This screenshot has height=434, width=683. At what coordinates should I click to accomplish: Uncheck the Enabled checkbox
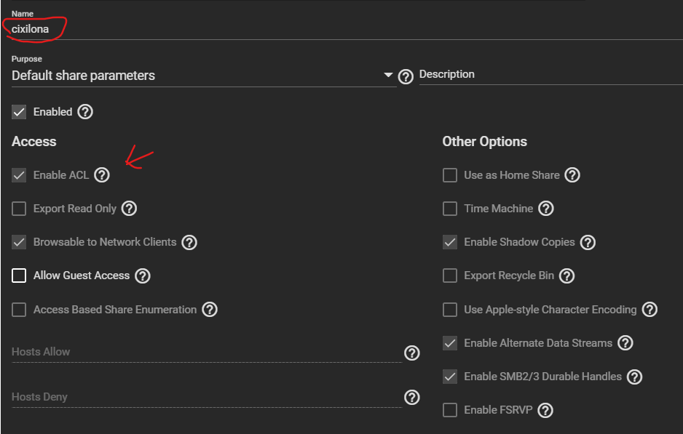pos(19,112)
